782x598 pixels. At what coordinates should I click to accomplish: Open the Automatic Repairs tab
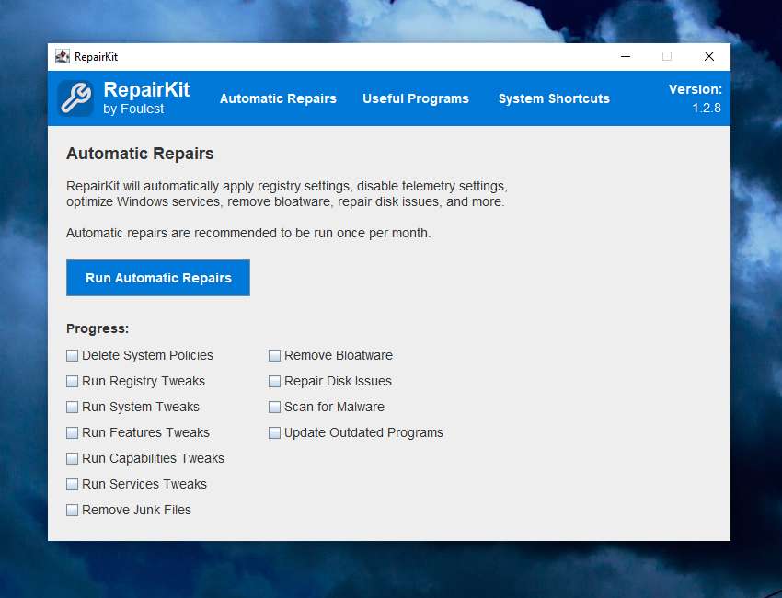[x=278, y=98]
